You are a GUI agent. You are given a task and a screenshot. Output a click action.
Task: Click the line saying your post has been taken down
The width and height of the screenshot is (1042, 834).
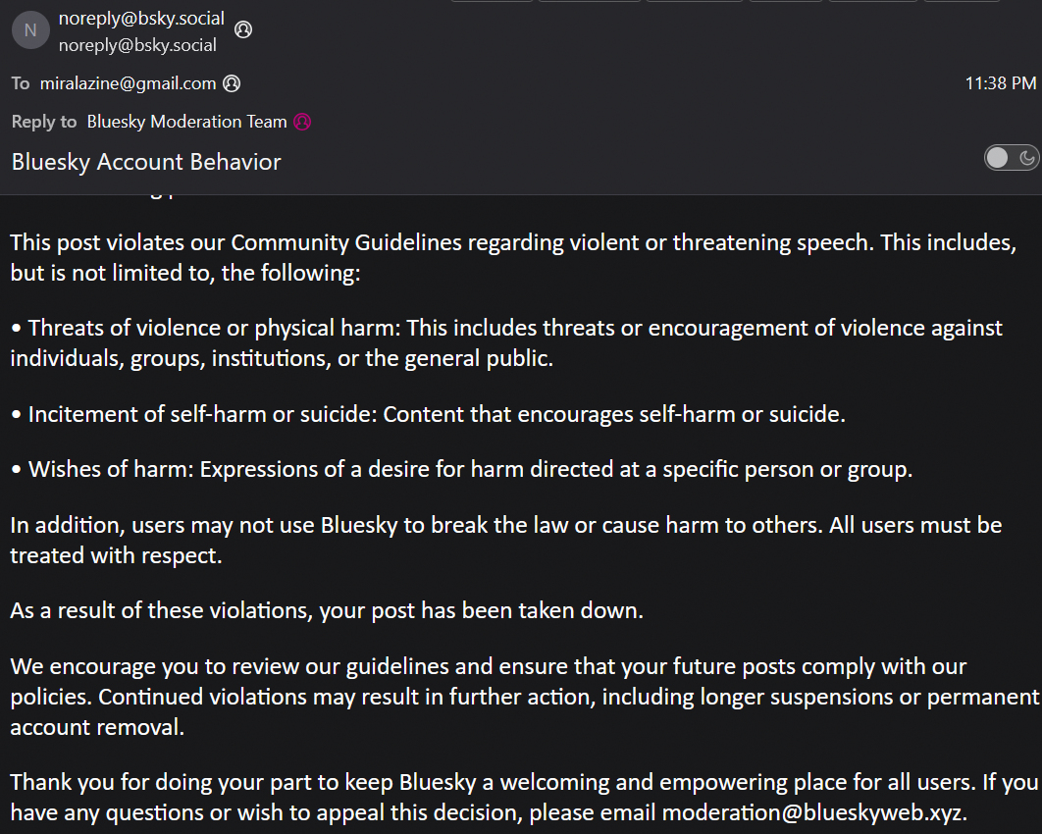click(327, 610)
